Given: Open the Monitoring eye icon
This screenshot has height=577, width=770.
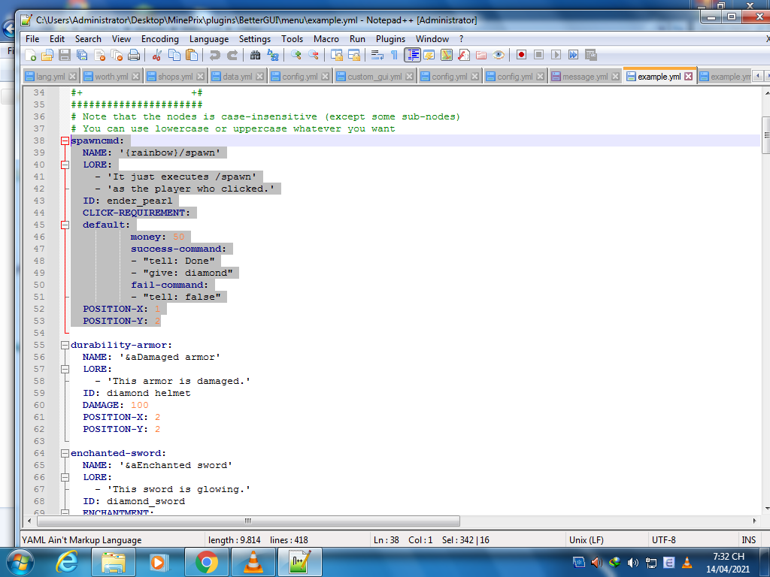Looking at the screenshot, I should [498, 55].
